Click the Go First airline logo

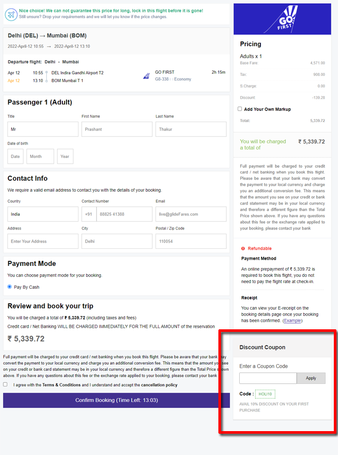(x=282, y=19)
